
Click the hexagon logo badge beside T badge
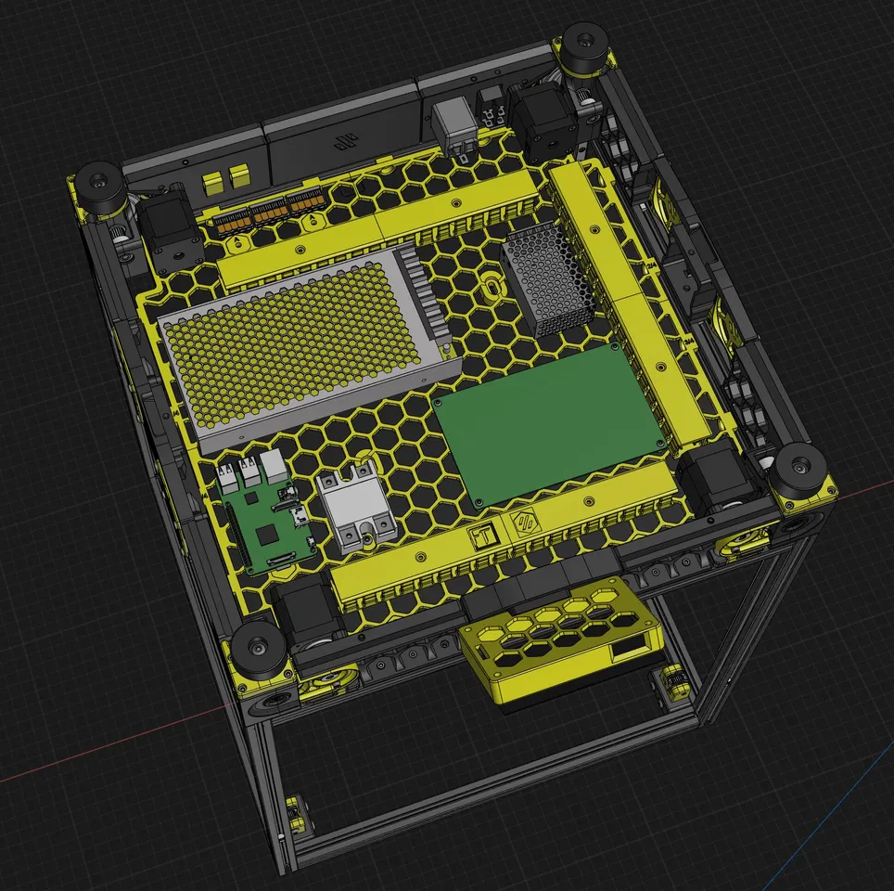[x=524, y=521]
